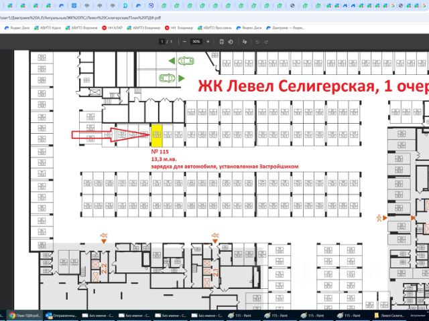
Task: Switch to tab with purple circle icon
Action: 151,5
